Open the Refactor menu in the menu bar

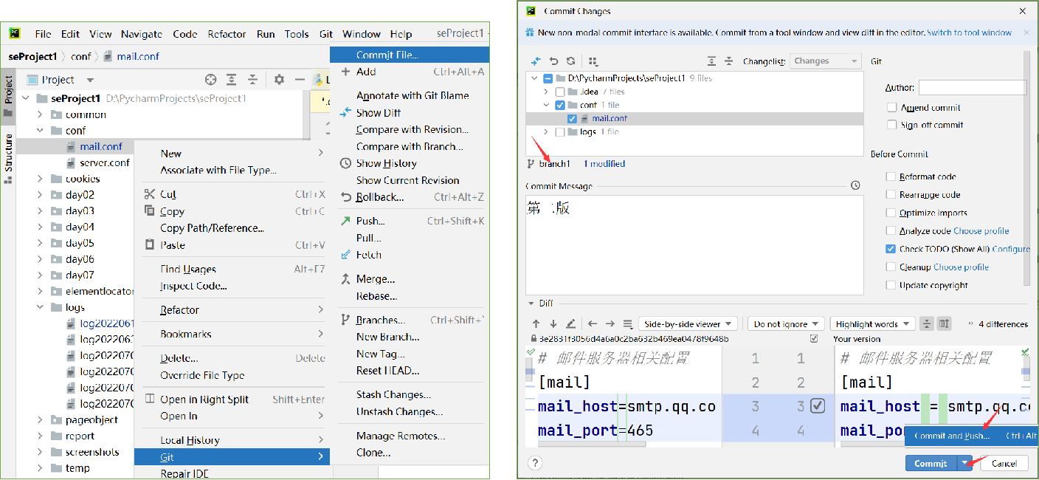pos(227,34)
